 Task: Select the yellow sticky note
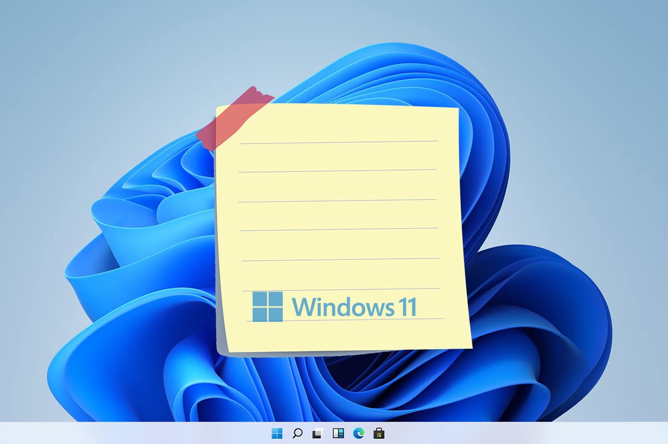(x=339, y=222)
